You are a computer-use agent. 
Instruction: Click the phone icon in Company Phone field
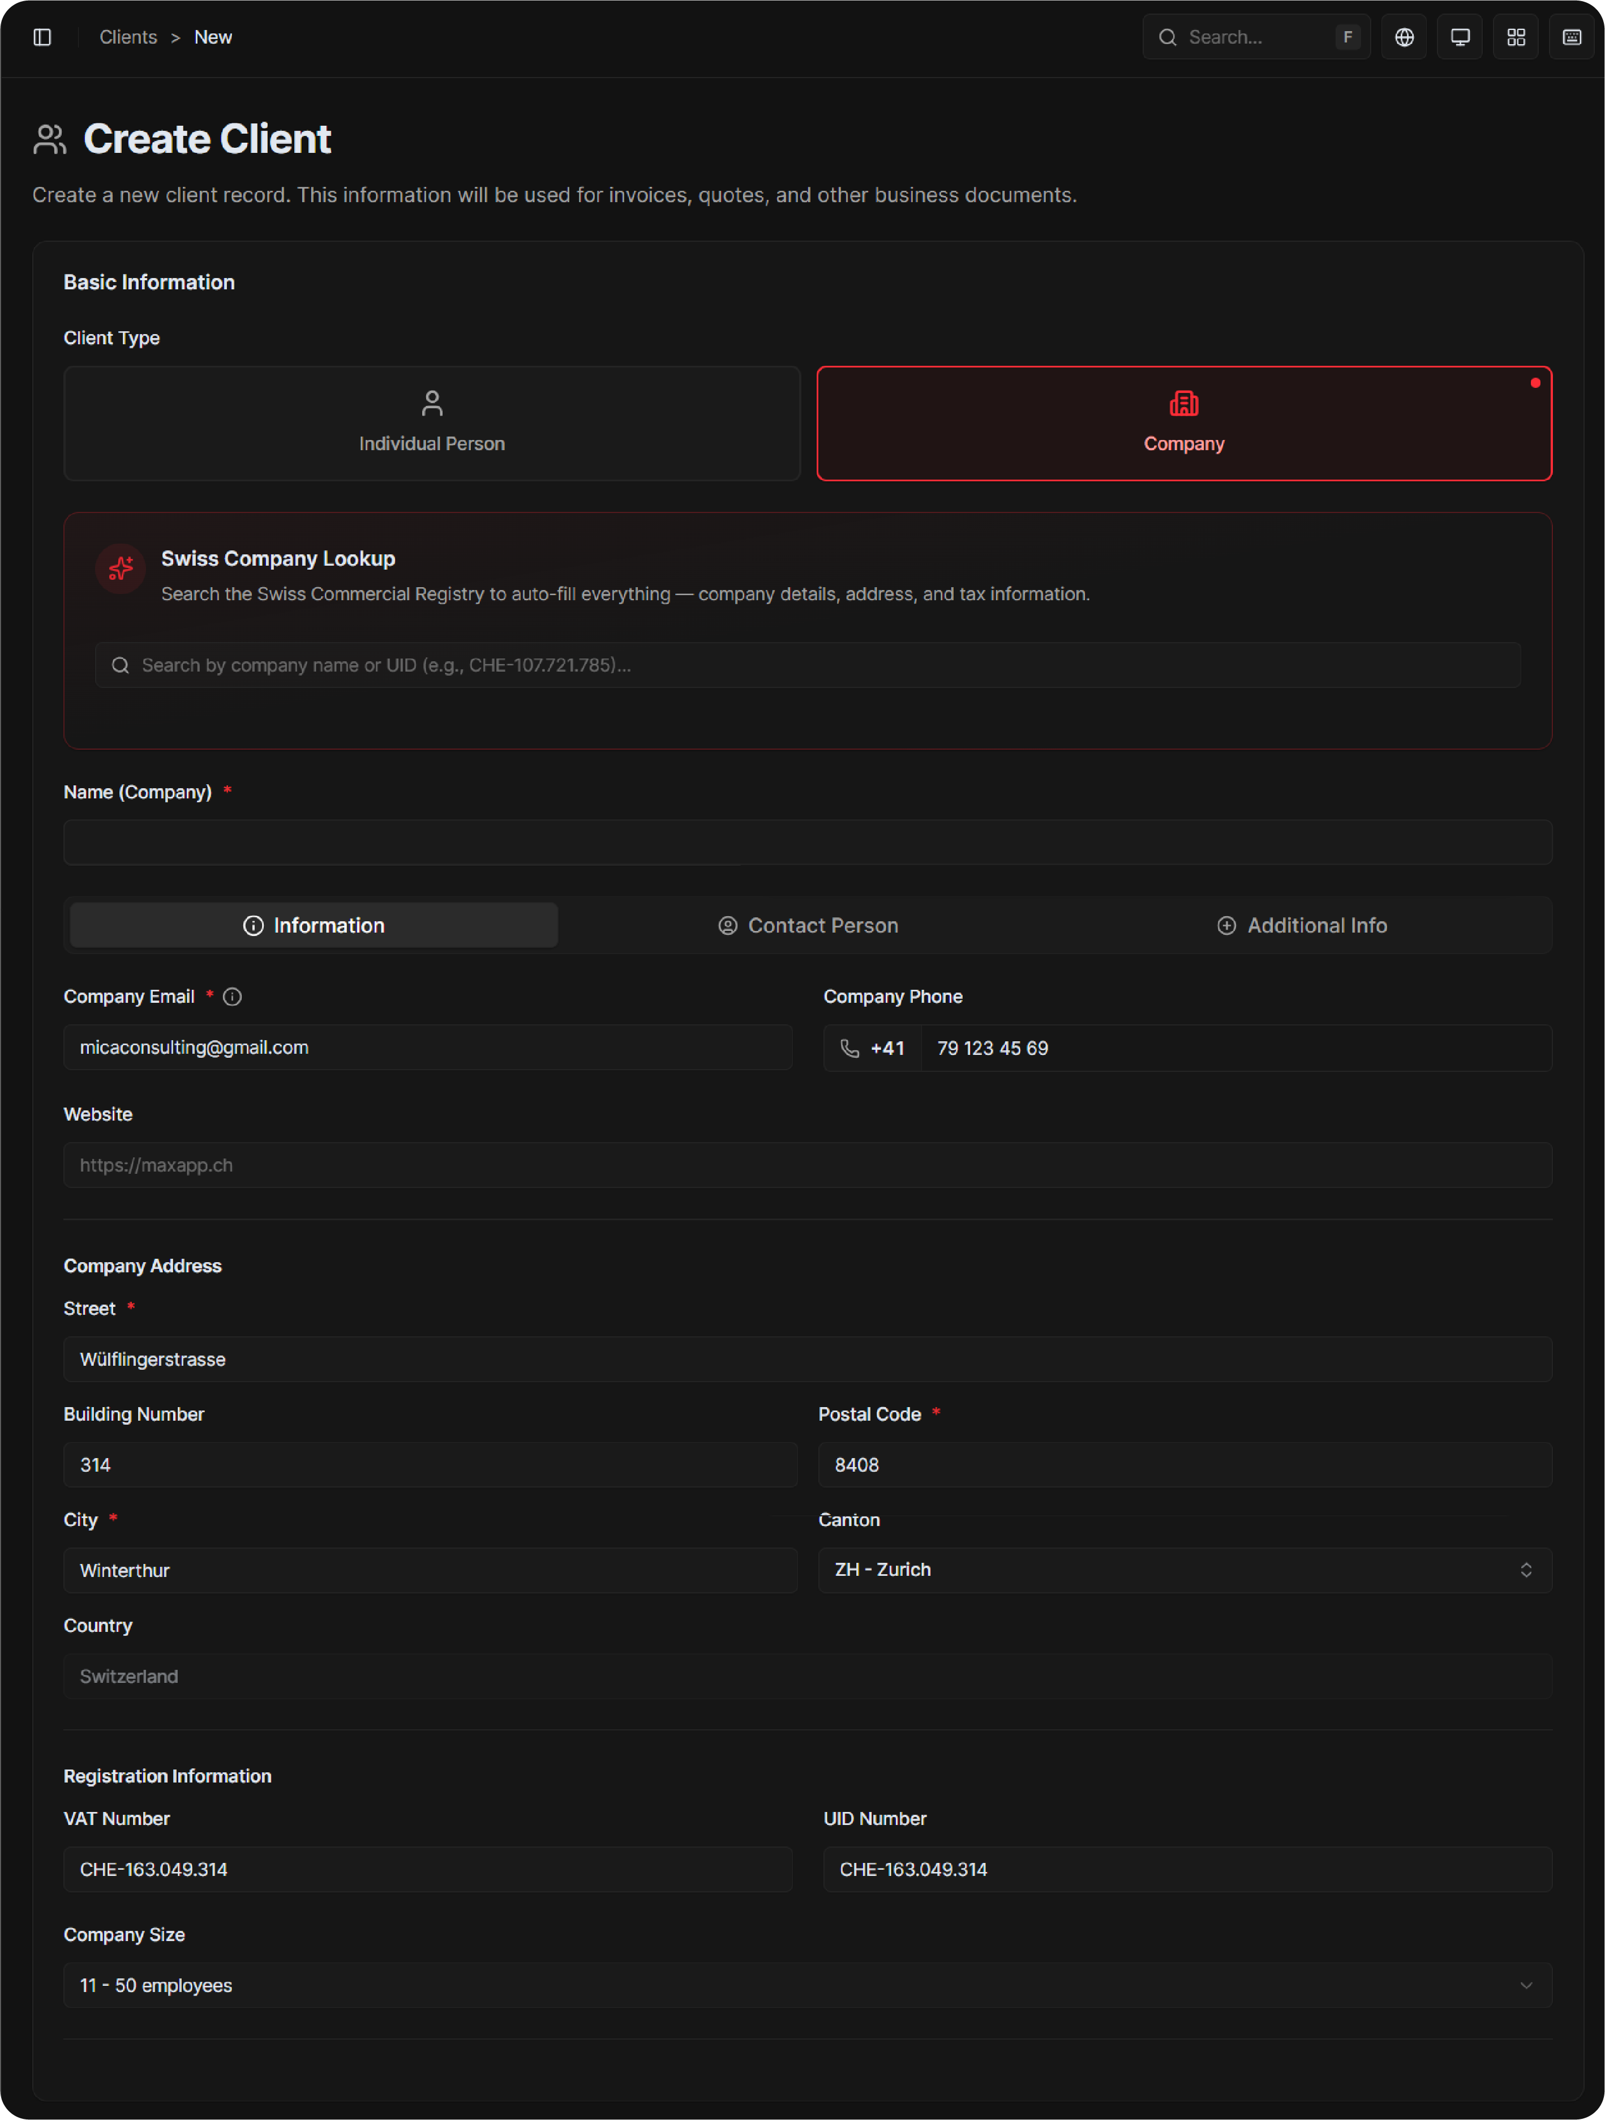pos(848,1048)
